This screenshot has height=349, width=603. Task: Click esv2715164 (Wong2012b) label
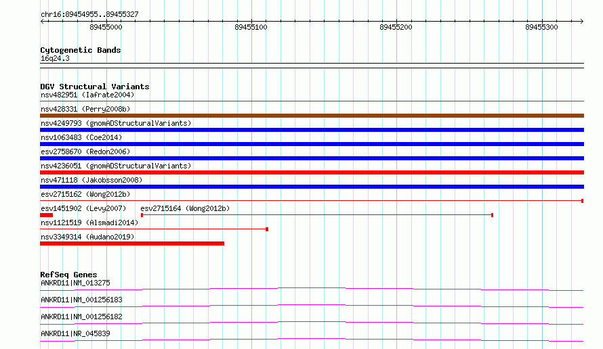click(185, 208)
